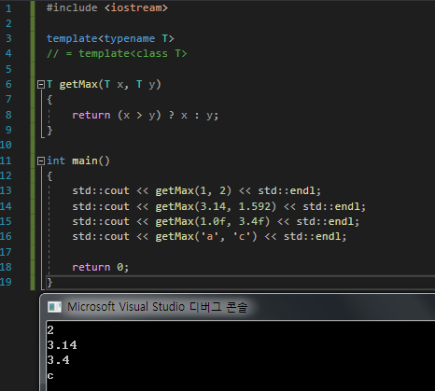Click the getMax(1.0f, 3.4f) call
435x391 pixels.
click(x=213, y=221)
